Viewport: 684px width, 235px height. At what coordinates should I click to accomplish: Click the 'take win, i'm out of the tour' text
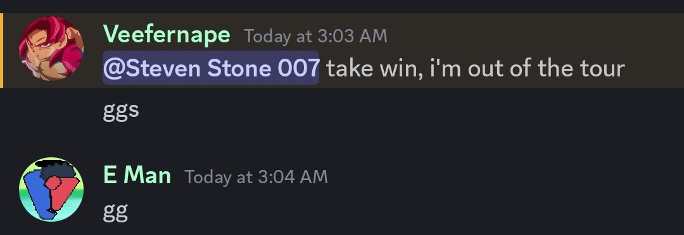(x=476, y=68)
